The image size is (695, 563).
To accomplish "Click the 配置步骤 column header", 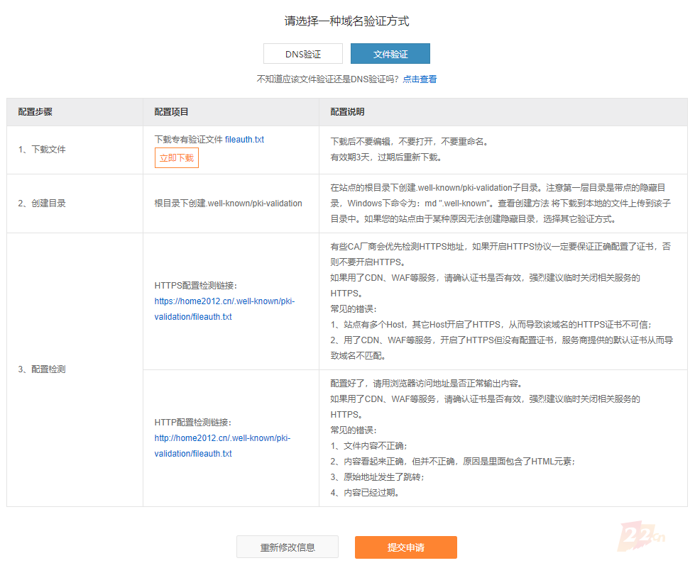I will (x=35, y=112).
